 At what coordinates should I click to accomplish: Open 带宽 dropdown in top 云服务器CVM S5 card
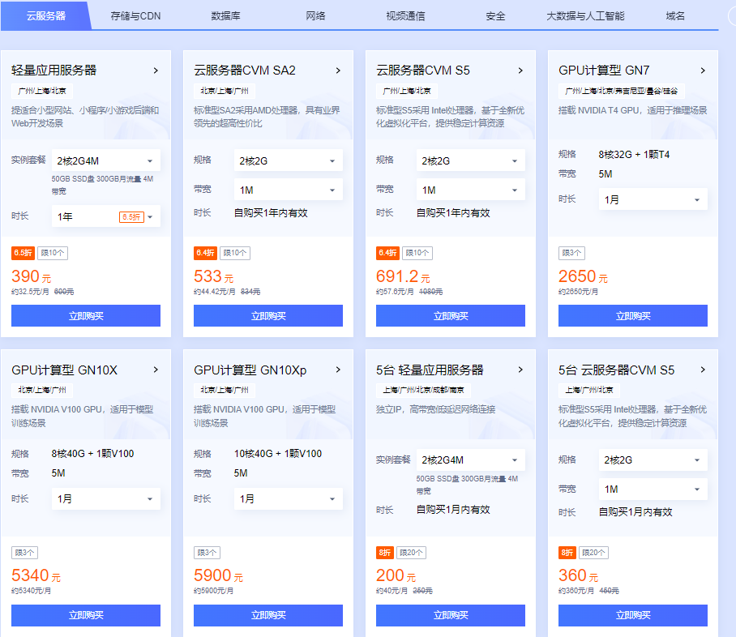coord(470,190)
